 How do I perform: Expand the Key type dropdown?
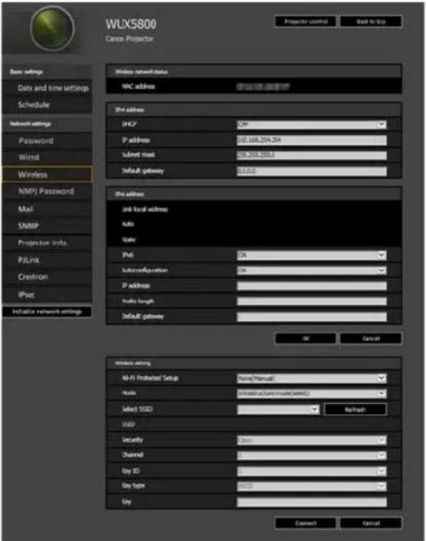(312, 486)
